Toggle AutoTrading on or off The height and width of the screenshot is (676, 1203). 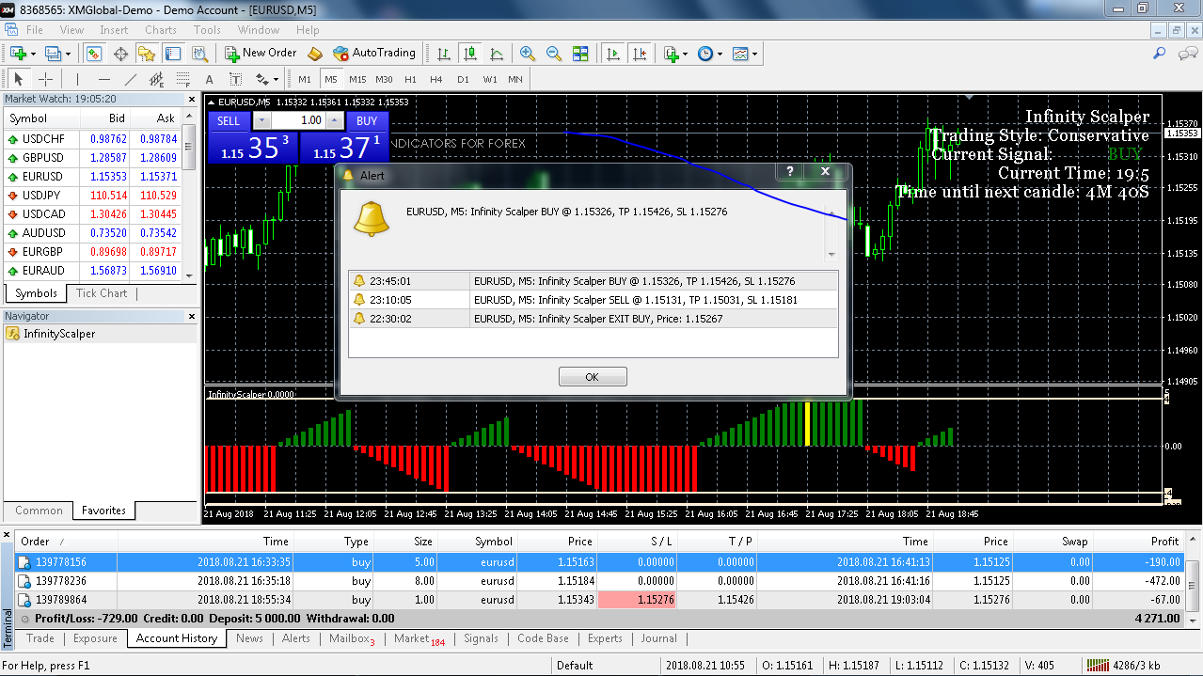point(373,54)
